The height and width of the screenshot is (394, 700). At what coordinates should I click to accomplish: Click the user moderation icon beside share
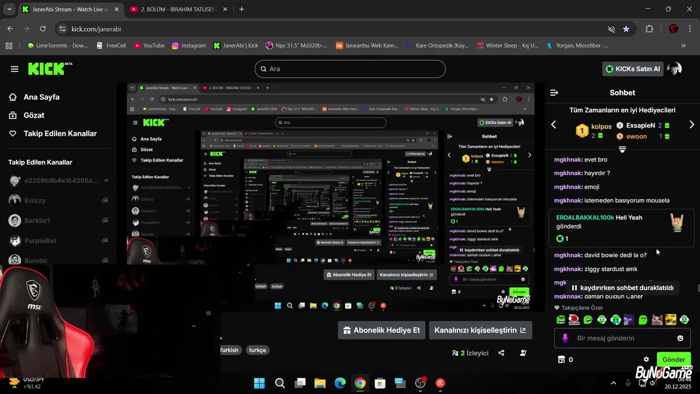tap(524, 353)
